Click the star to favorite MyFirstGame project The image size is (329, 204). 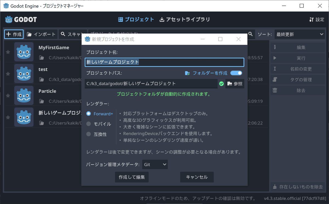point(8,52)
